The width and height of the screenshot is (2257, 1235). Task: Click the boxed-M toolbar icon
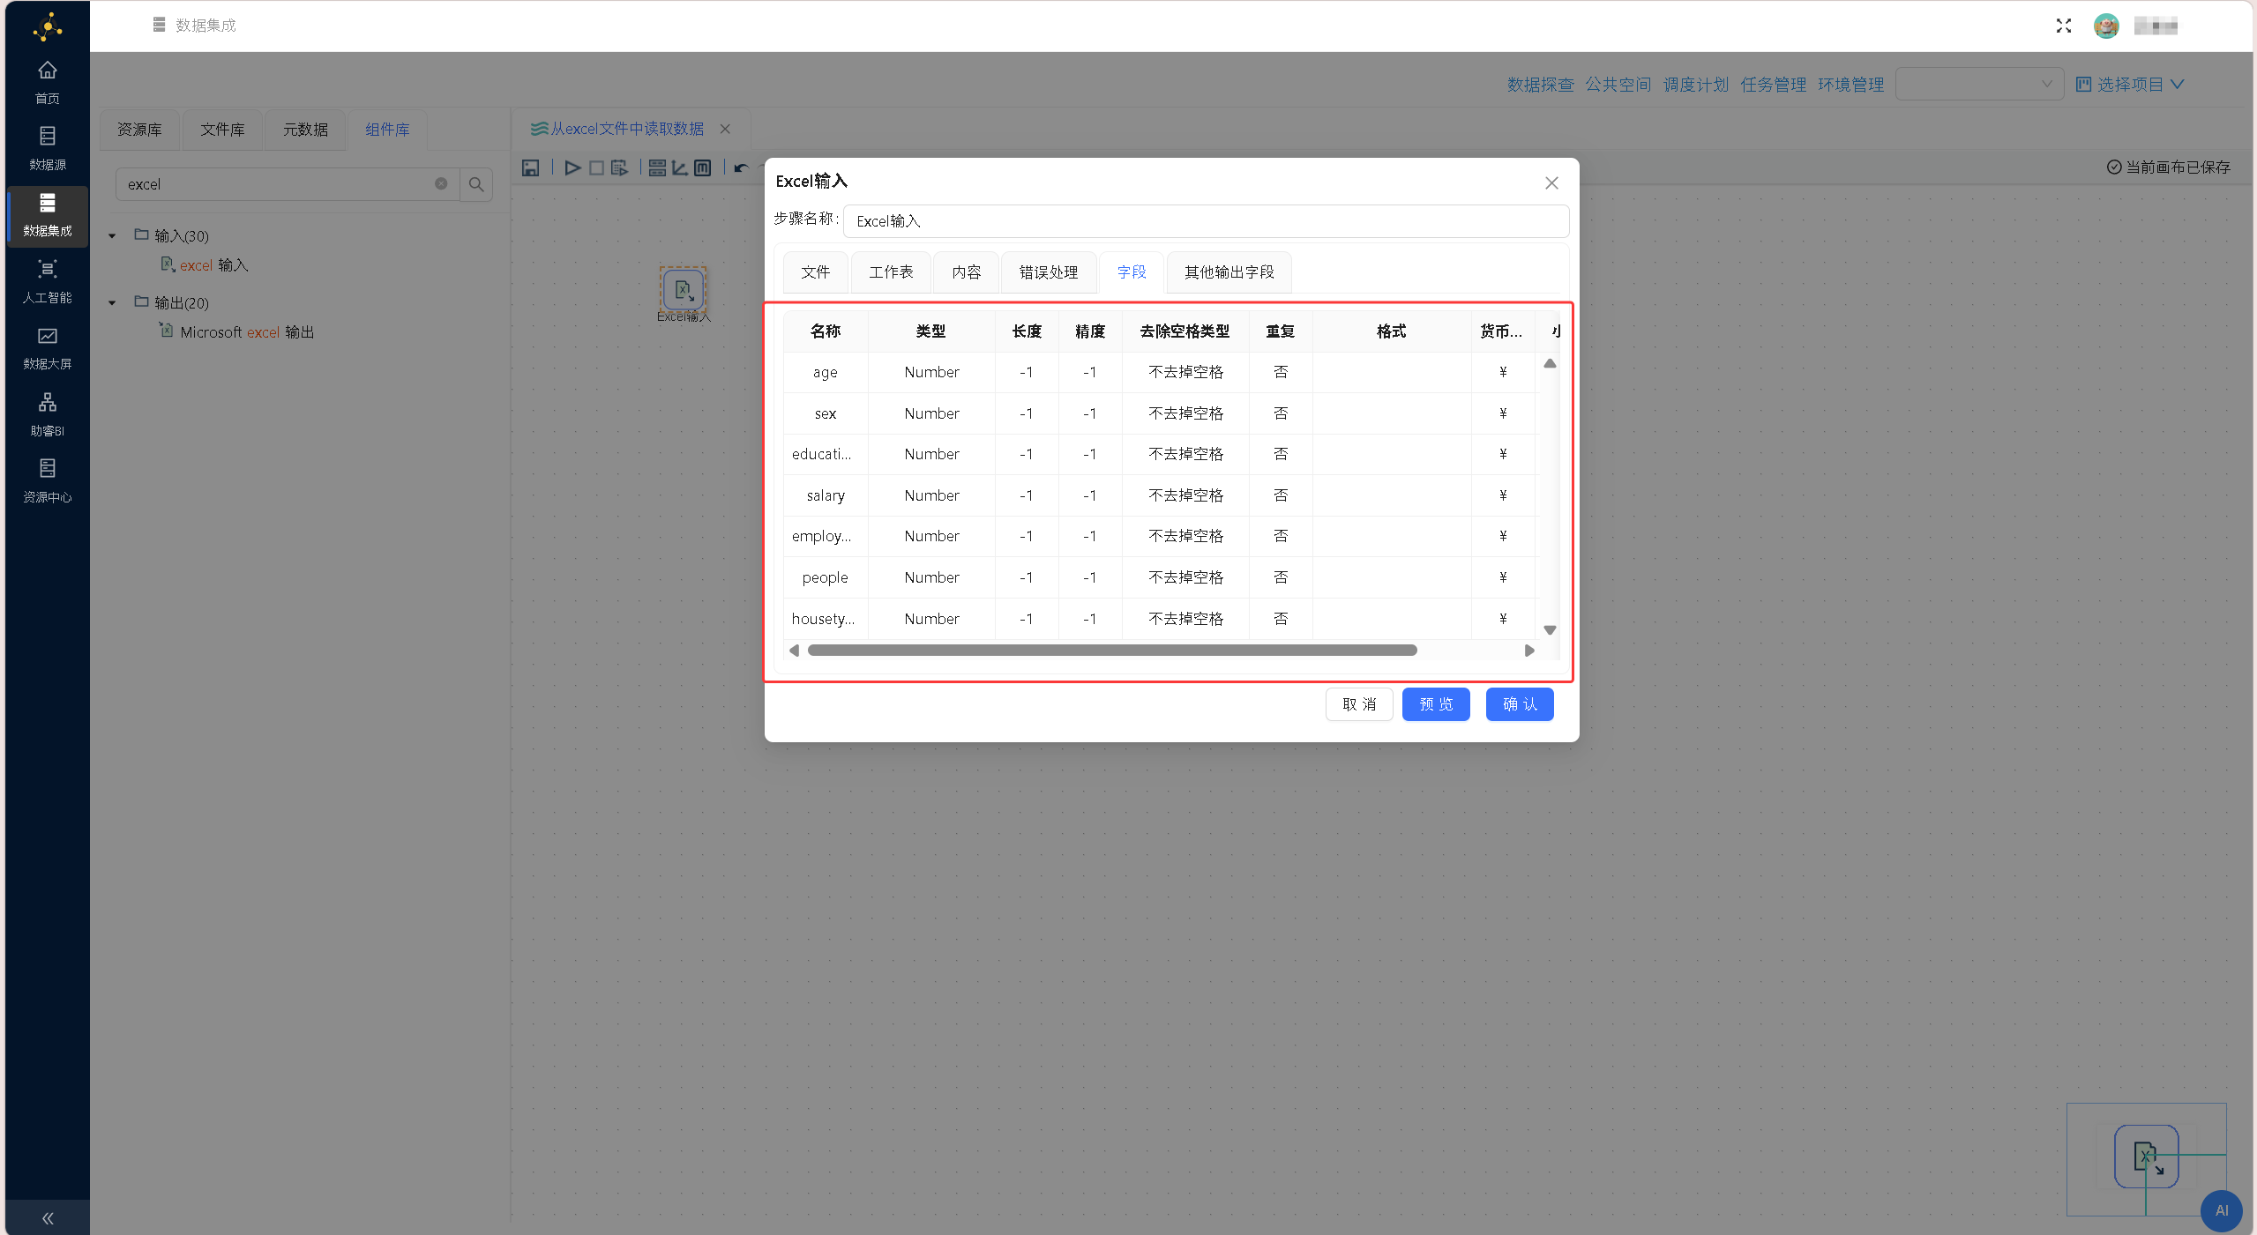tap(703, 167)
